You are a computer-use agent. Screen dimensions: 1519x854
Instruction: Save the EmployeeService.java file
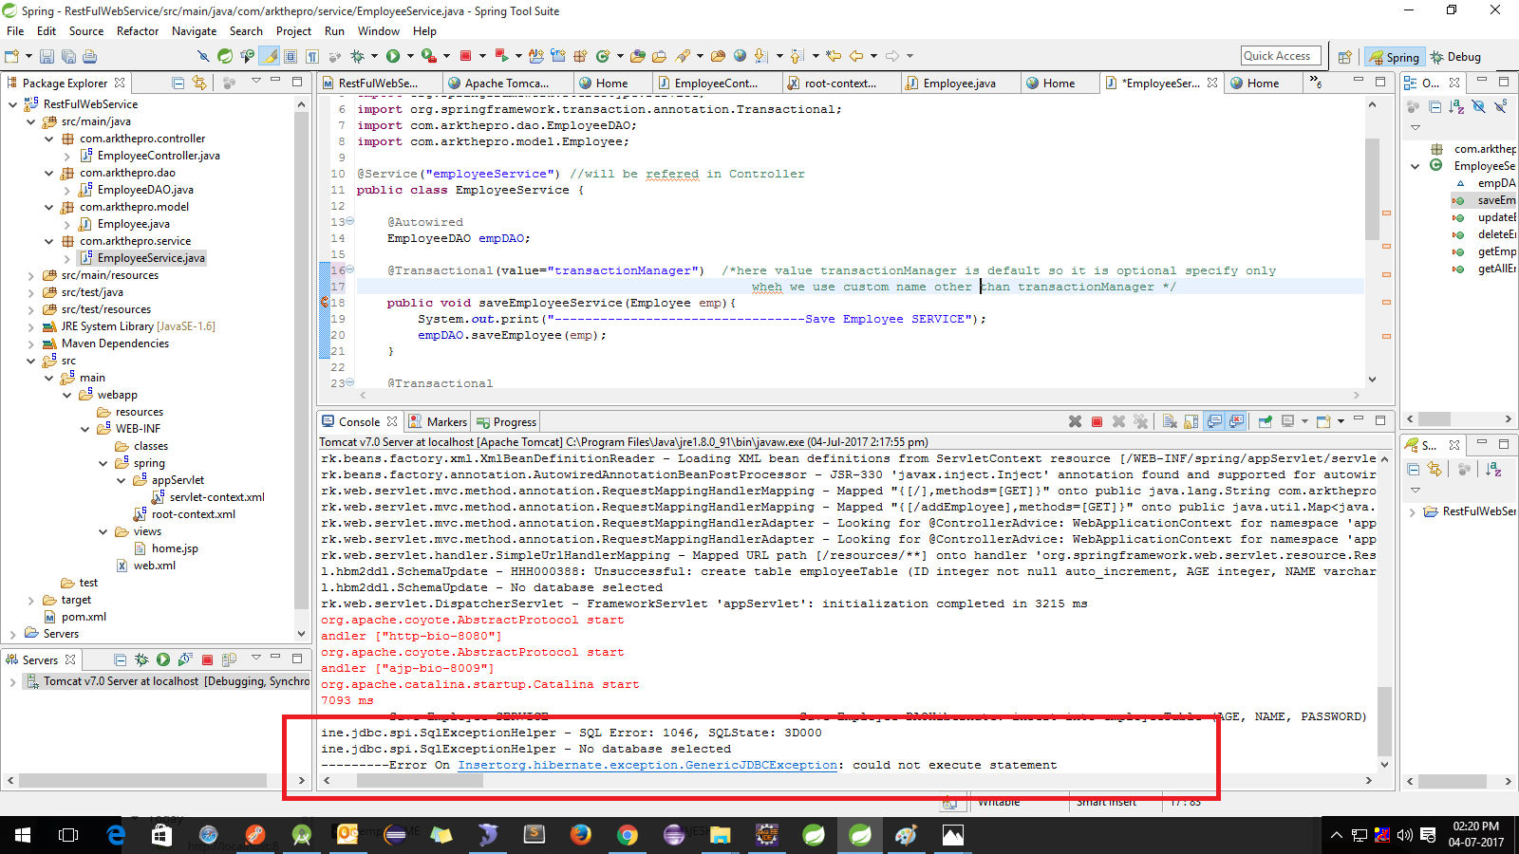click(x=47, y=56)
